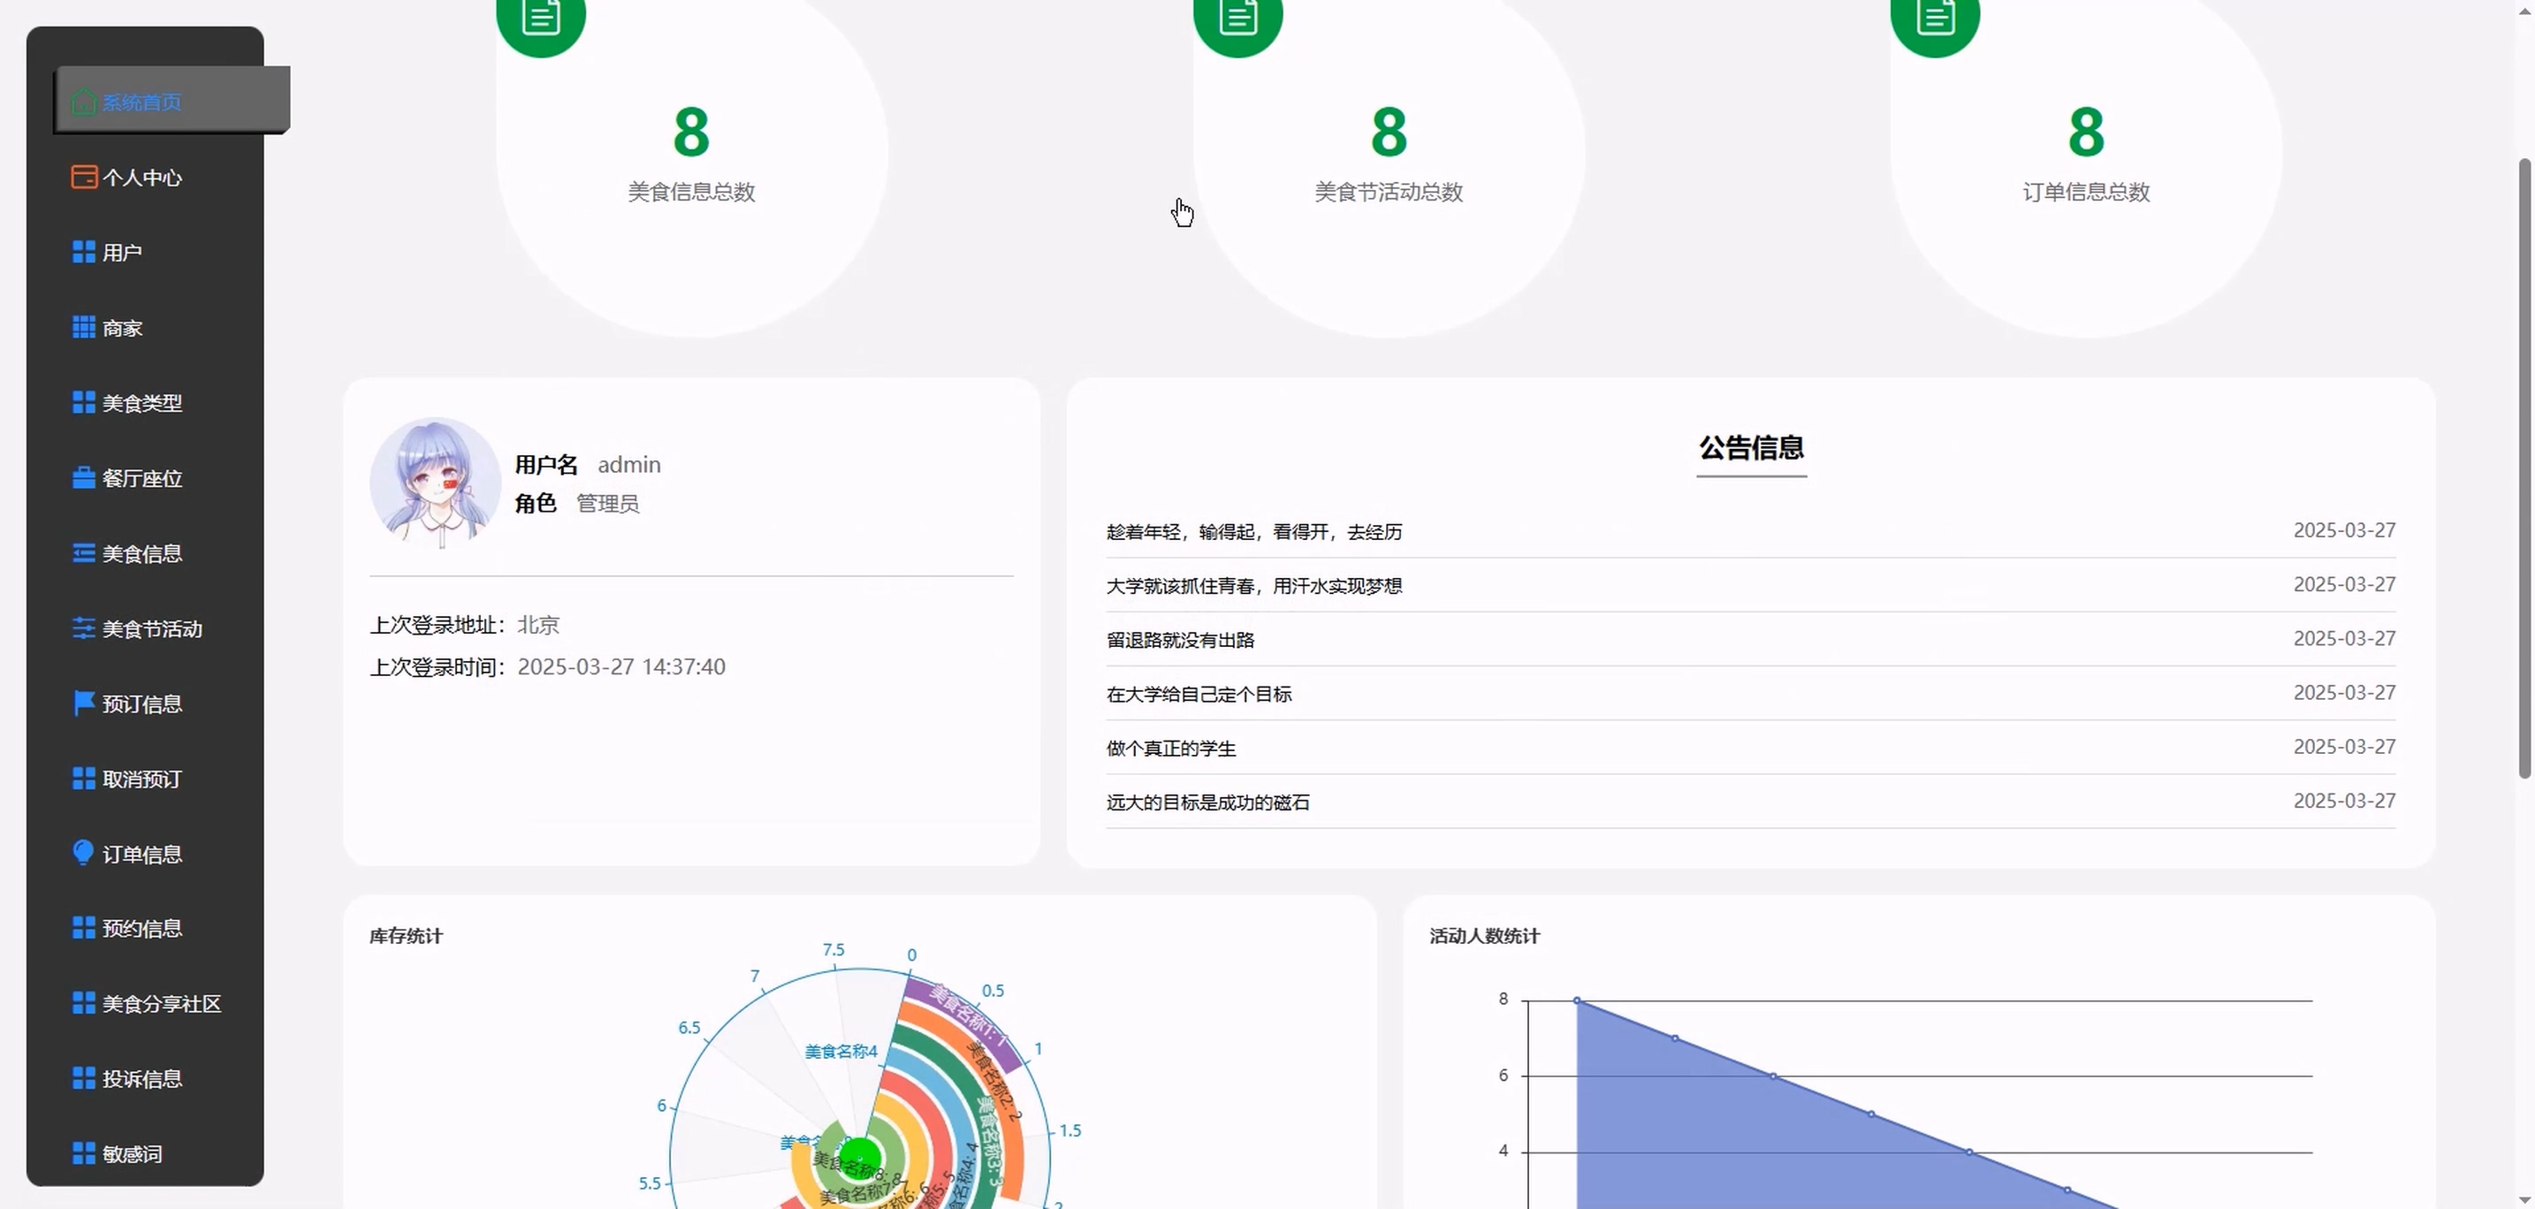
Task: Open announcement 远大的目标是成功的磁石
Action: point(1207,802)
